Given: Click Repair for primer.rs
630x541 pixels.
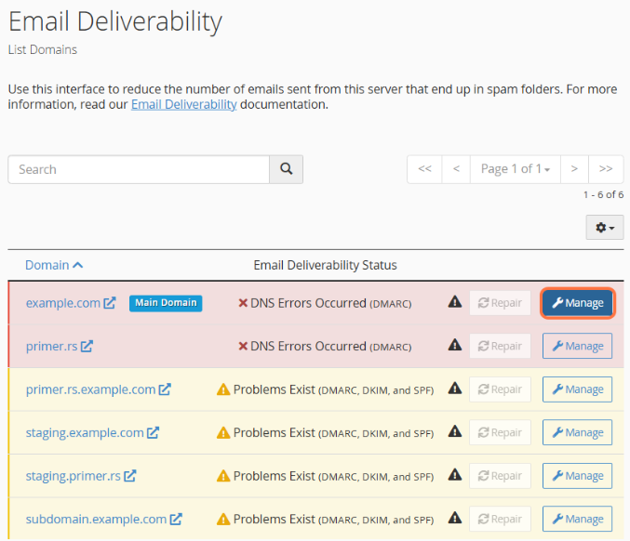Looking at the screenshot, I should click(500, 346).
